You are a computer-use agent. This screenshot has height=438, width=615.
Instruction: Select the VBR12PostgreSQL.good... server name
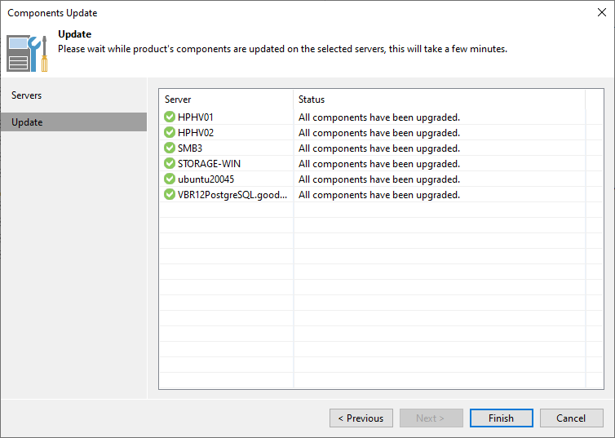[x=232, y=195]
